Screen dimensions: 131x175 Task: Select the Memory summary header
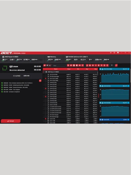point(52,57)
